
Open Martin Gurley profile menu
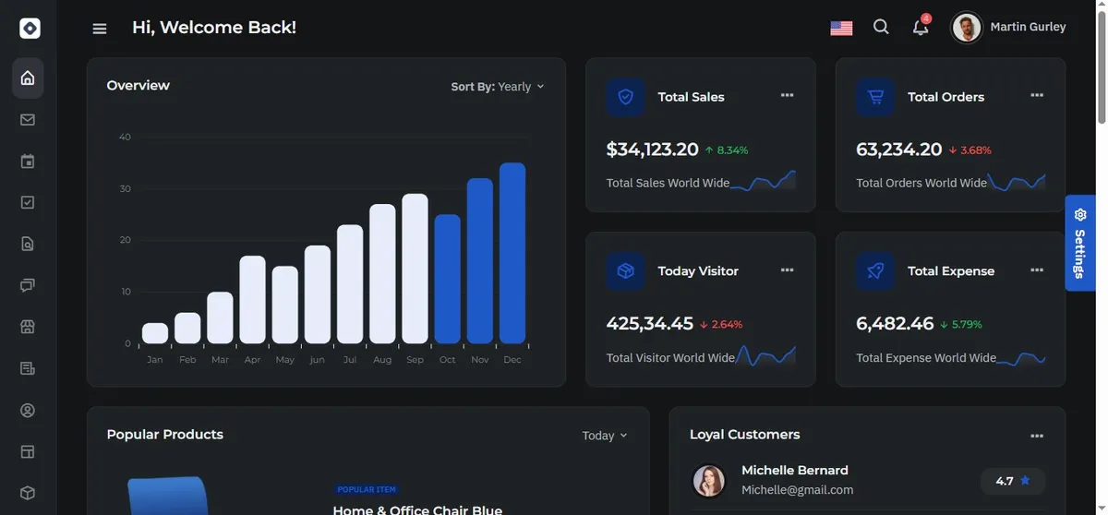coord(1009,28)
